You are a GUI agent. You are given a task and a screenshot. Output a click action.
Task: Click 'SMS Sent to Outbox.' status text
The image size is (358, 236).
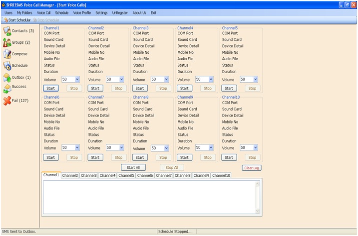19,232
